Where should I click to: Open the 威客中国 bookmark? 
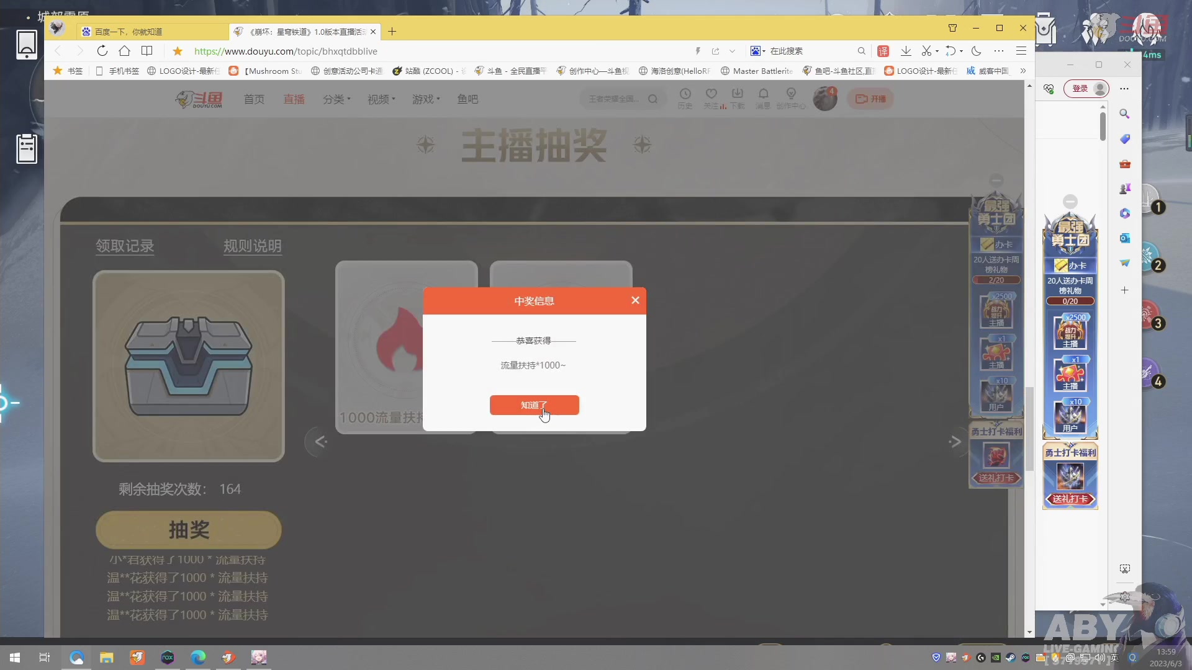pos(987,71)
